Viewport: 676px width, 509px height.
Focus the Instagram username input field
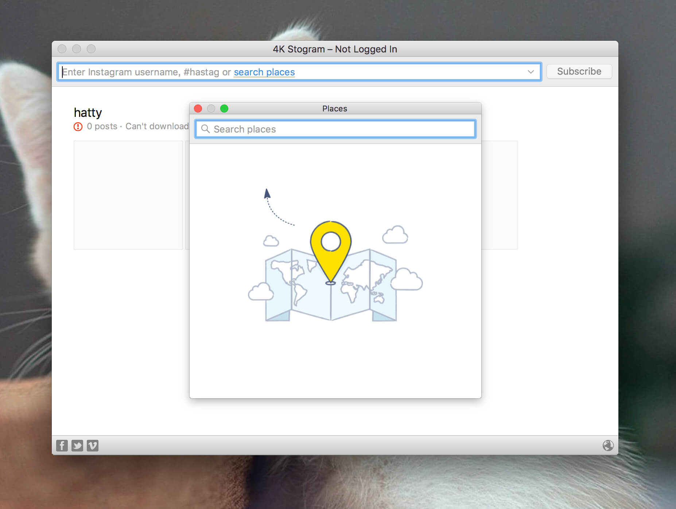point(299,72)
